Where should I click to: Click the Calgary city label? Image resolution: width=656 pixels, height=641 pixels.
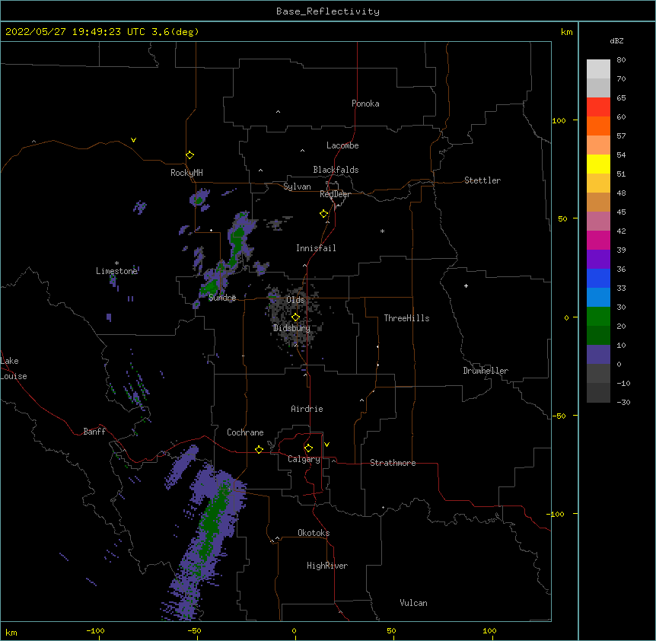coord(304,459)
